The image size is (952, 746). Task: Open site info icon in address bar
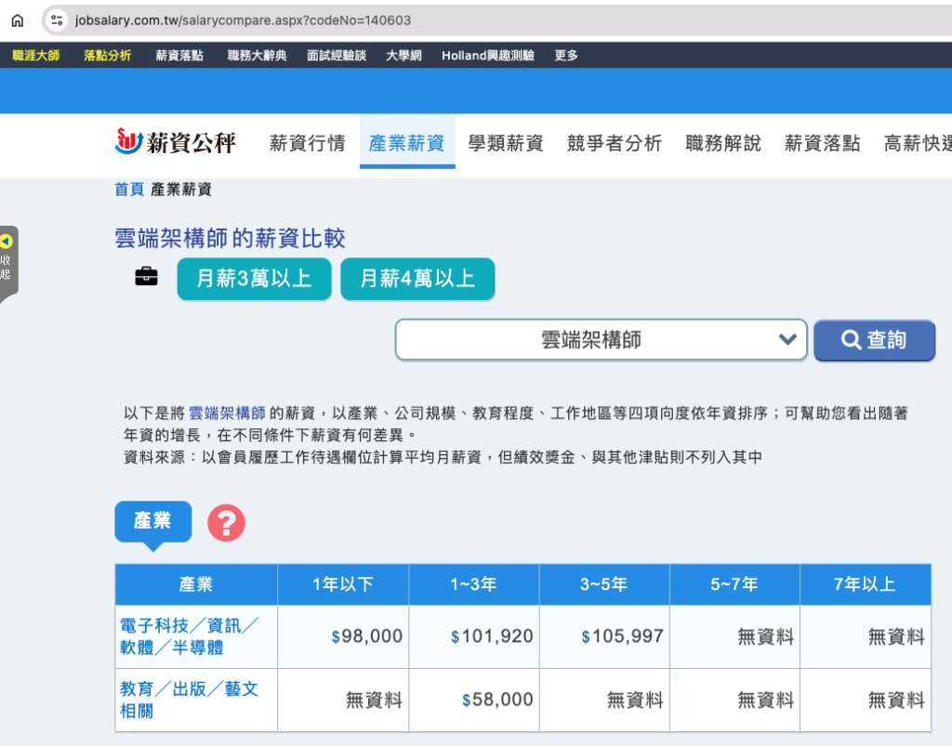tap(58, 20)
